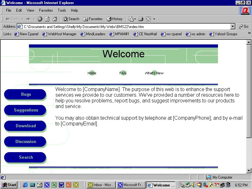Click scrollbar down arrow

pos(249,171)
